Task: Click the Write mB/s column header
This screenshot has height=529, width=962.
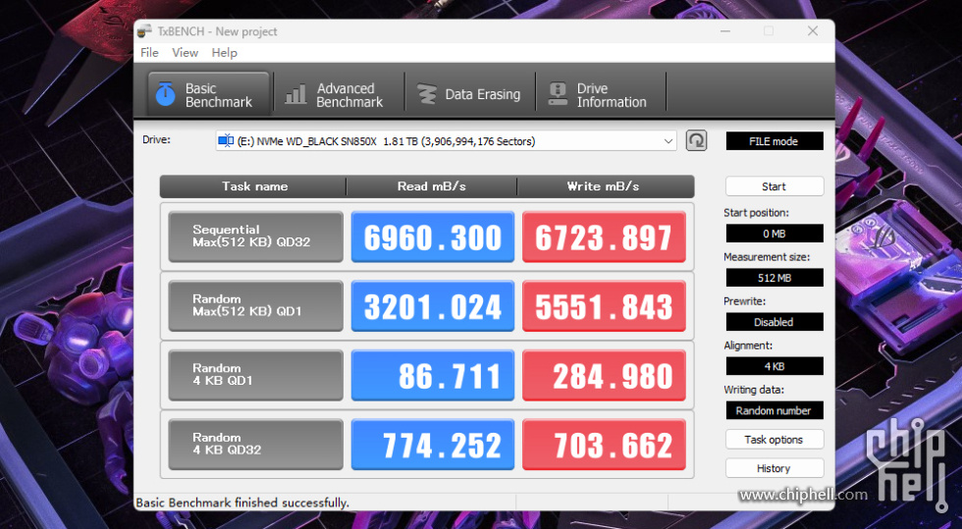Action: pos(605,186)
